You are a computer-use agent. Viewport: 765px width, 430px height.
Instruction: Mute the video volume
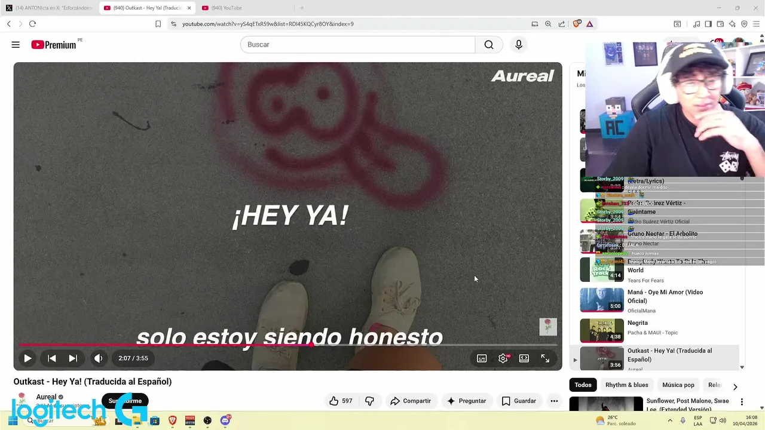(98, 358)
